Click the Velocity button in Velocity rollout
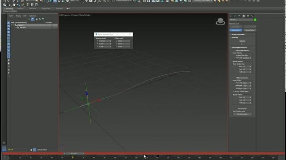The width and height of the screenshot is (286, 160). coord(242,41)
